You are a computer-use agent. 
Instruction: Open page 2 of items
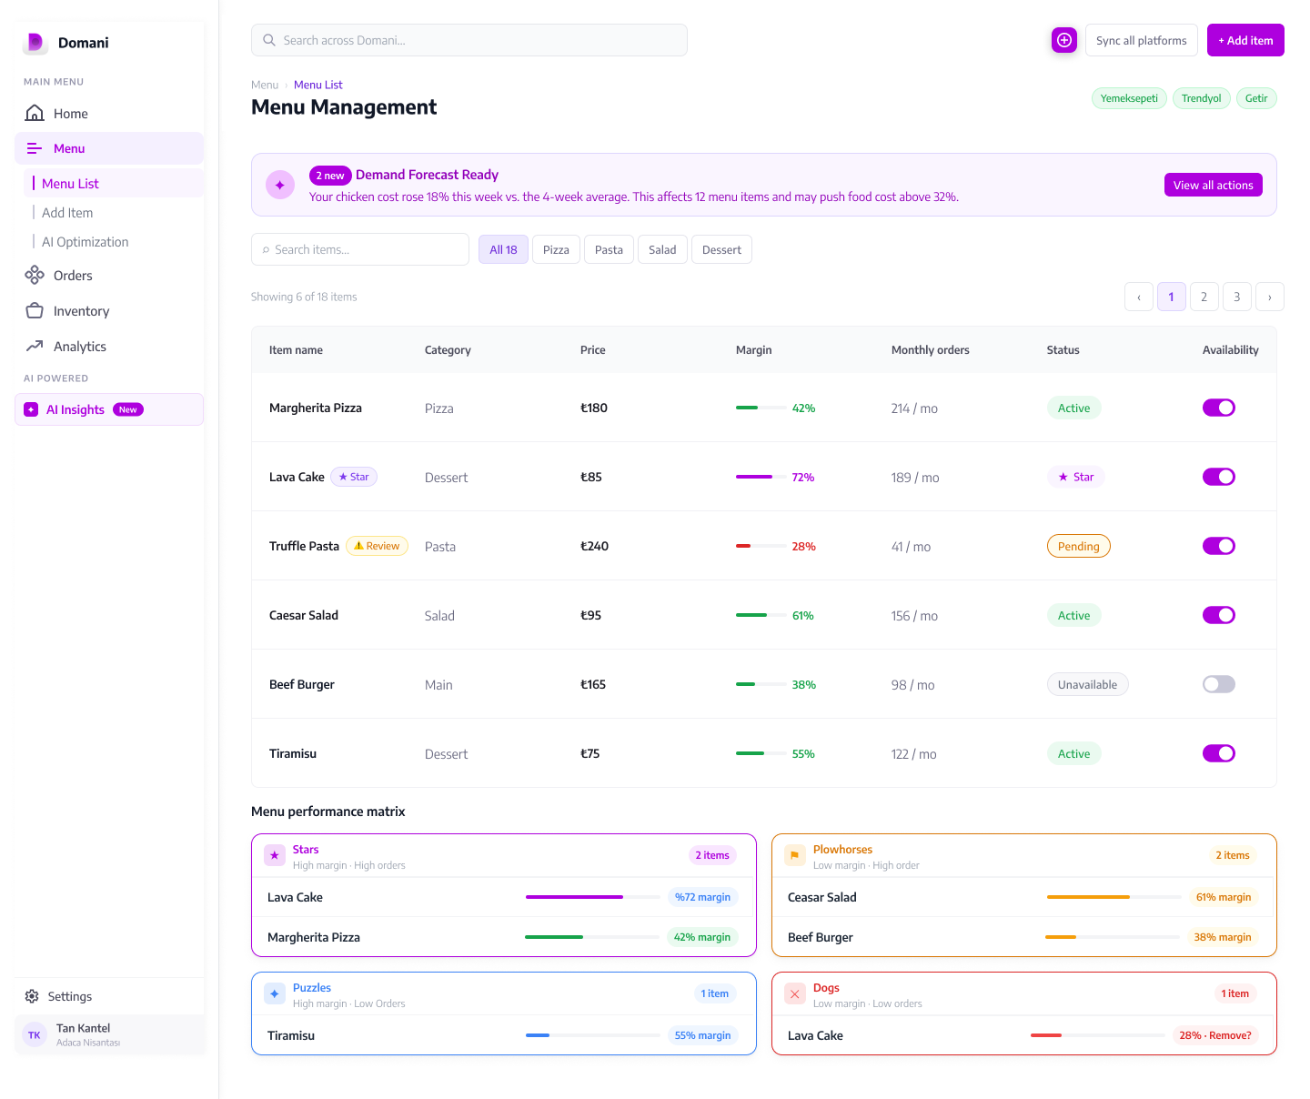point(1204,297)
